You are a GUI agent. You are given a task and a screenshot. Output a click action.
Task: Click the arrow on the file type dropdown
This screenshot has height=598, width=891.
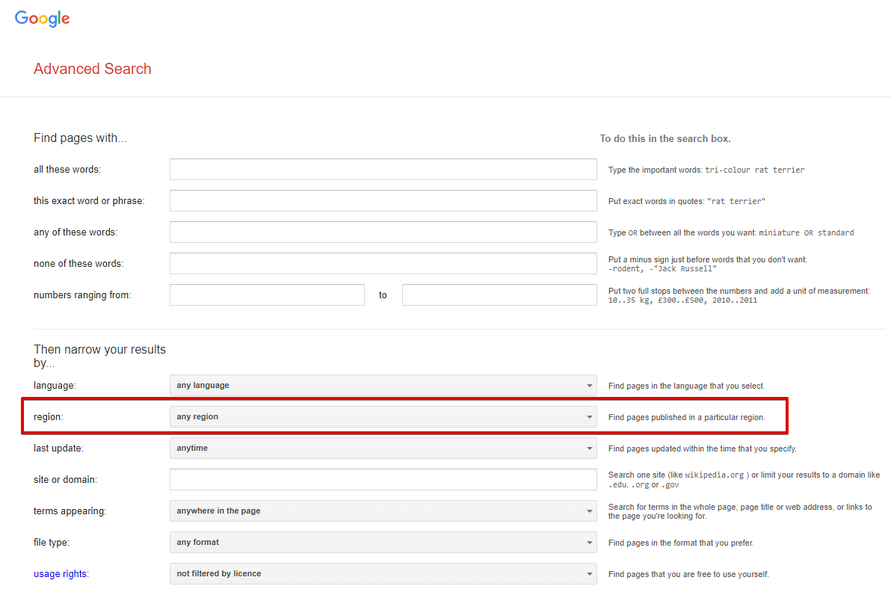pos(589,543)
